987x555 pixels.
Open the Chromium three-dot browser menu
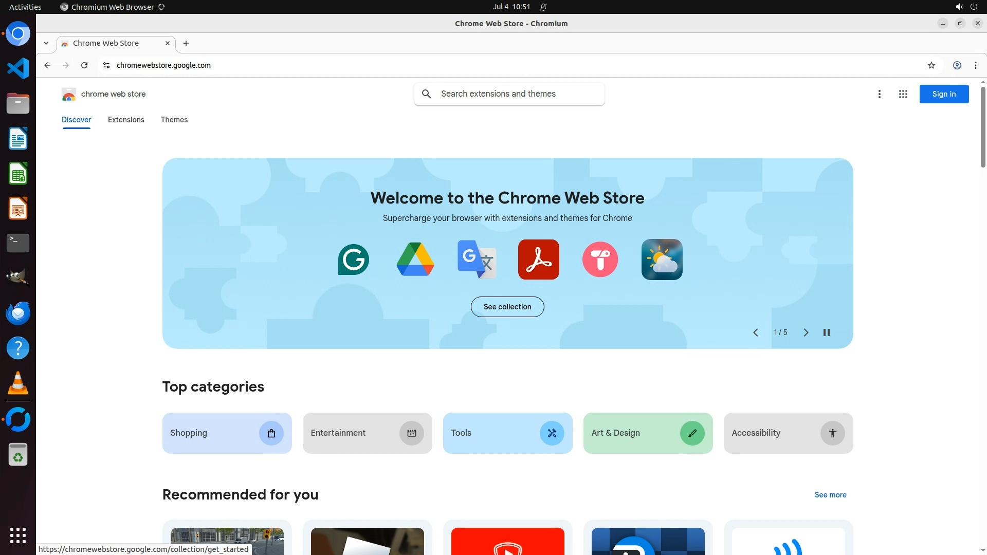(975, 65)
